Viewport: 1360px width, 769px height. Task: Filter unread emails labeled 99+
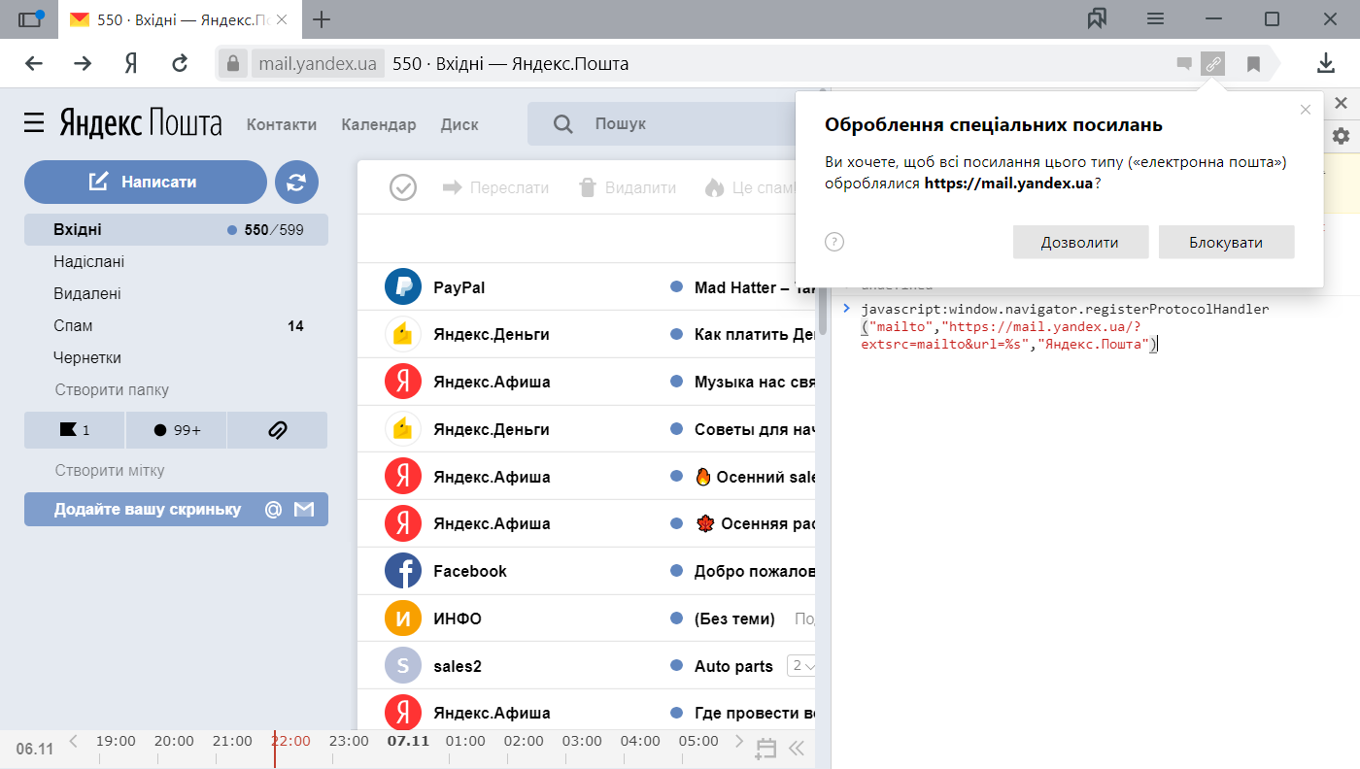(176, 430)
